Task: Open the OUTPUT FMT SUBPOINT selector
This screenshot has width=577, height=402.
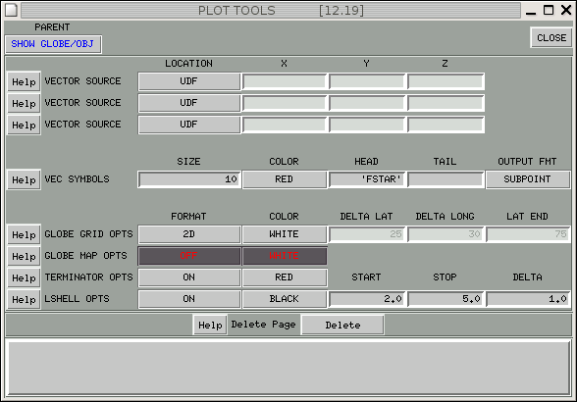Action: coord(528,179)
